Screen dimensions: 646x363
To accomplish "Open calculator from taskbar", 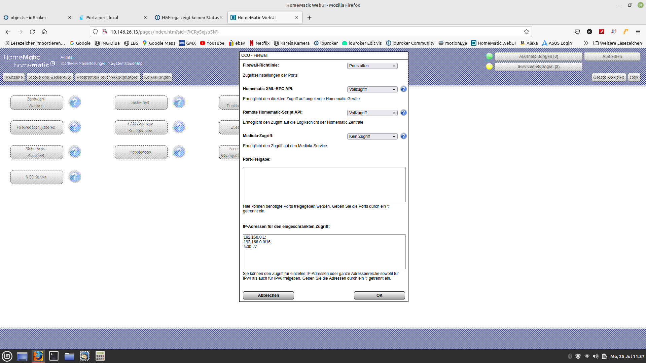I will click(100, 356).
